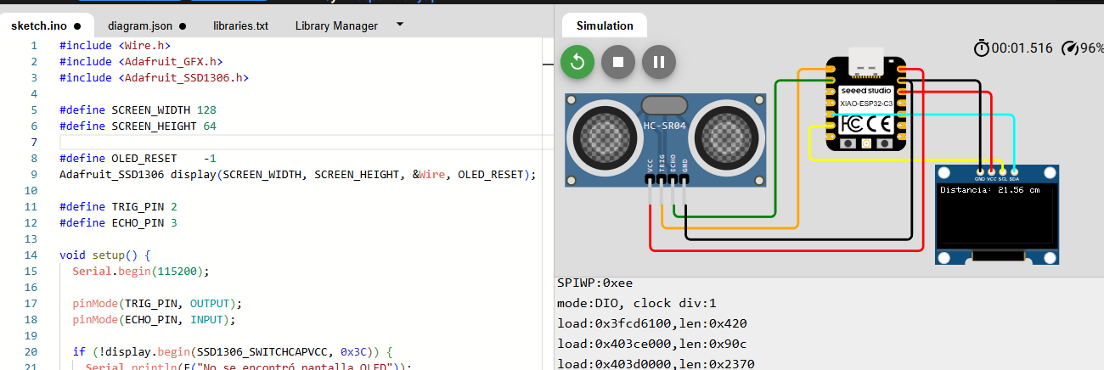This screenshot has height=370, width=1104.
Task: Select the HC-SR04 ultrasonic sensor
Action: [666, 140]
